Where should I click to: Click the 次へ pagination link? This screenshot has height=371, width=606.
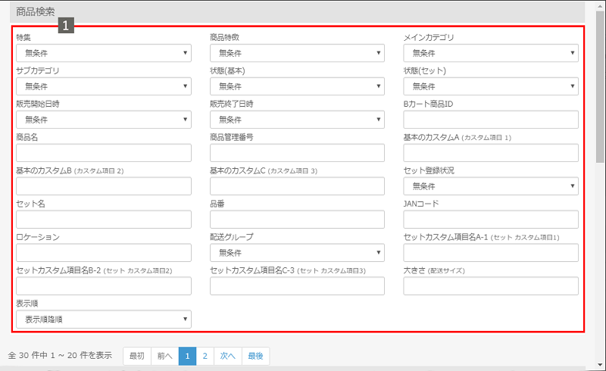(228, 356)
